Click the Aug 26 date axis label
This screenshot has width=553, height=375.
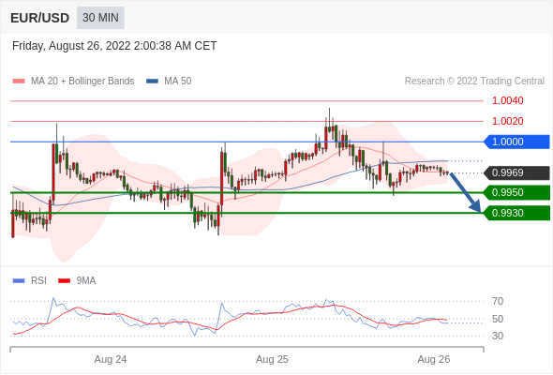(x=434, y=359)
